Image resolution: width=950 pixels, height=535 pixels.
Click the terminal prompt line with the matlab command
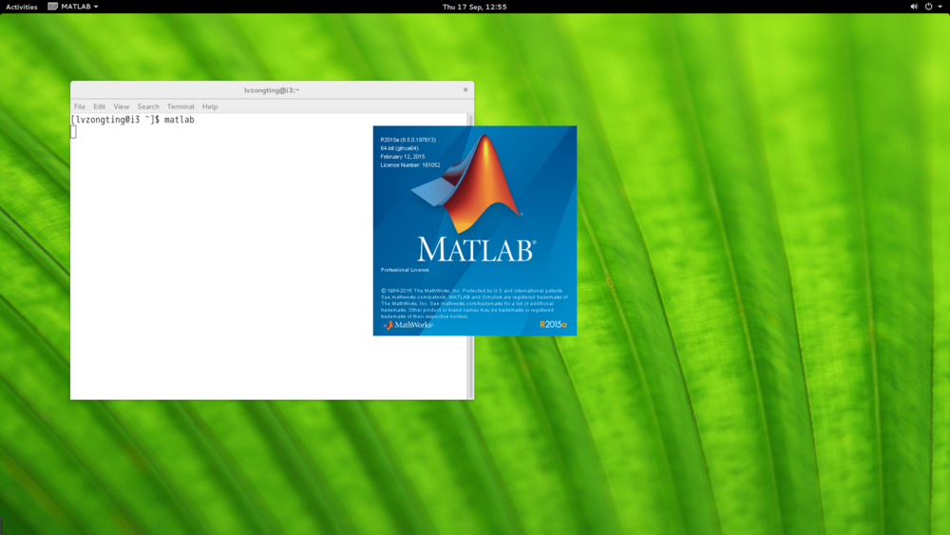pyautogui.click(x=133, y=120)
